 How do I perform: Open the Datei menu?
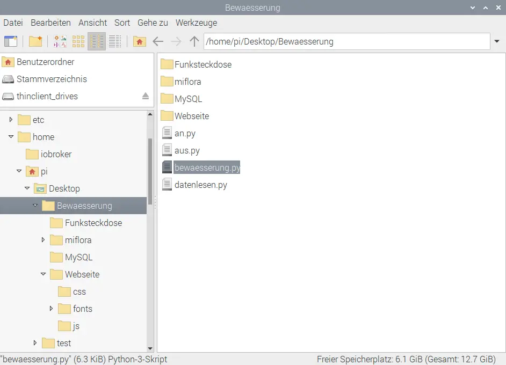[13, 23]
